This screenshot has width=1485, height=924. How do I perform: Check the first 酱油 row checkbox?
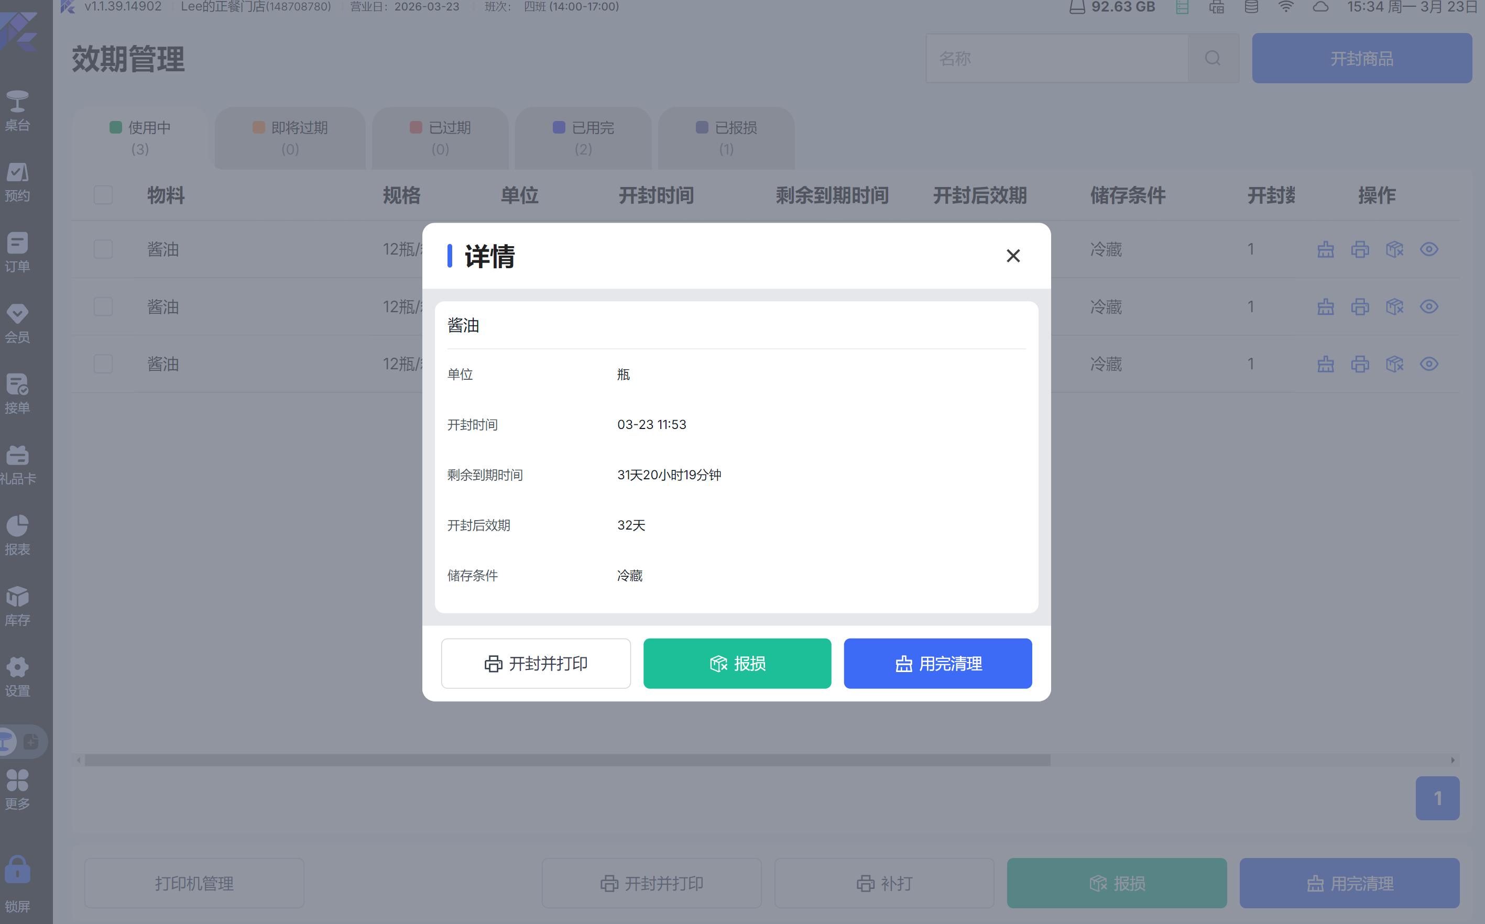coord(103,249)
